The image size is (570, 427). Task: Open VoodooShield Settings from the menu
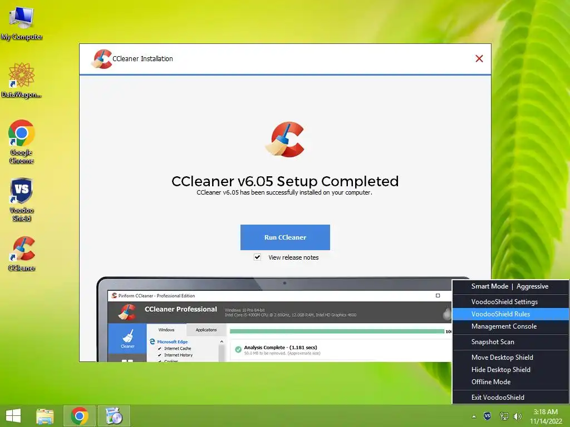click(510, 302)
